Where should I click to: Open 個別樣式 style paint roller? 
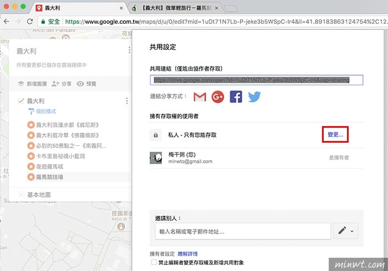point(31,112)
